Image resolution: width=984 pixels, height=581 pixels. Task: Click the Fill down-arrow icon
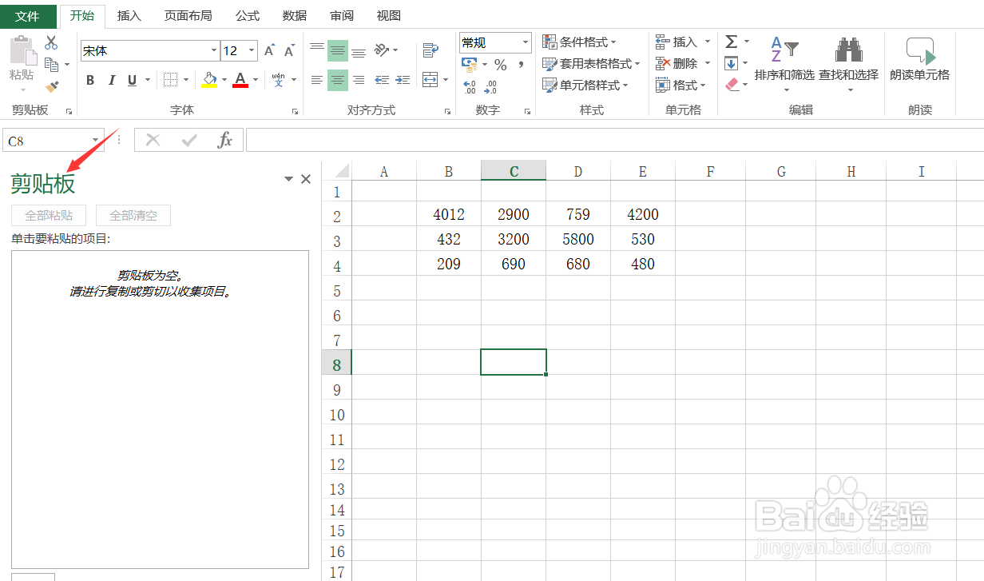731,63
